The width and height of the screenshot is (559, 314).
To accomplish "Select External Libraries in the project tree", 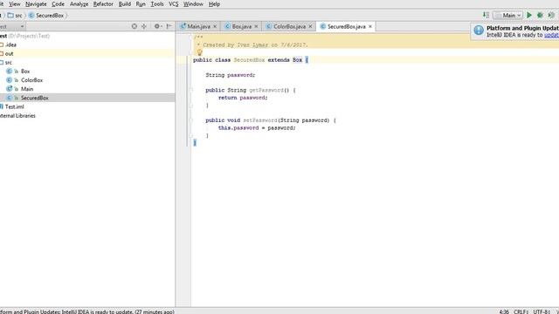I will pyautogui.click(x=17, y=116).
